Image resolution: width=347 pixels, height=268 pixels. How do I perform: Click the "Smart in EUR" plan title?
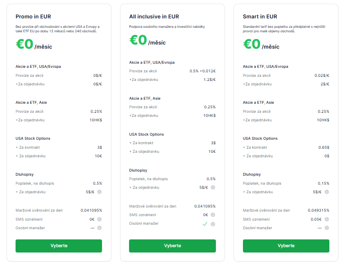260,17
